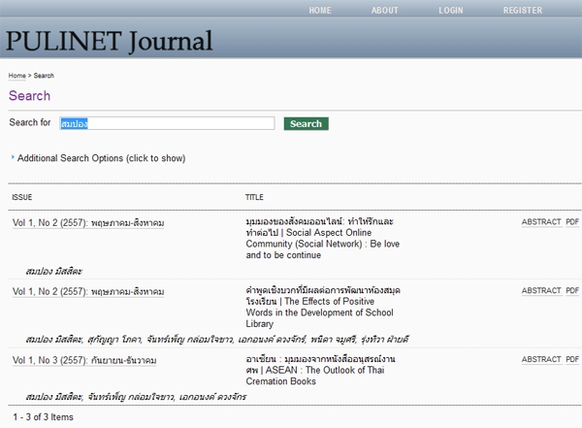582x428 pixels.
Task: Open the ABOUT menu item
Action: [x=384, y=11]
